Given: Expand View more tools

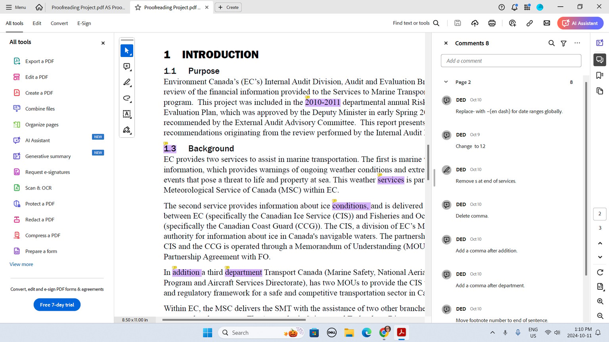Looking at the screenshot, I should click(21, 264).
